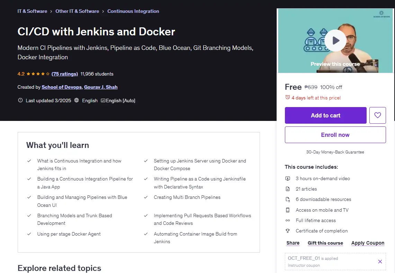The image size is (395, 273).
Task: Click the 100% off text
Action: click(x=331, y=87)
